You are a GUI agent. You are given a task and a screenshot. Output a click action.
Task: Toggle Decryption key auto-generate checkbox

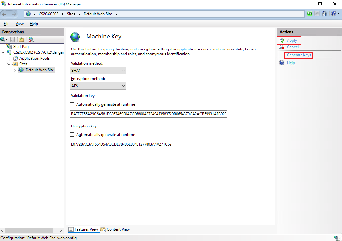72,134
